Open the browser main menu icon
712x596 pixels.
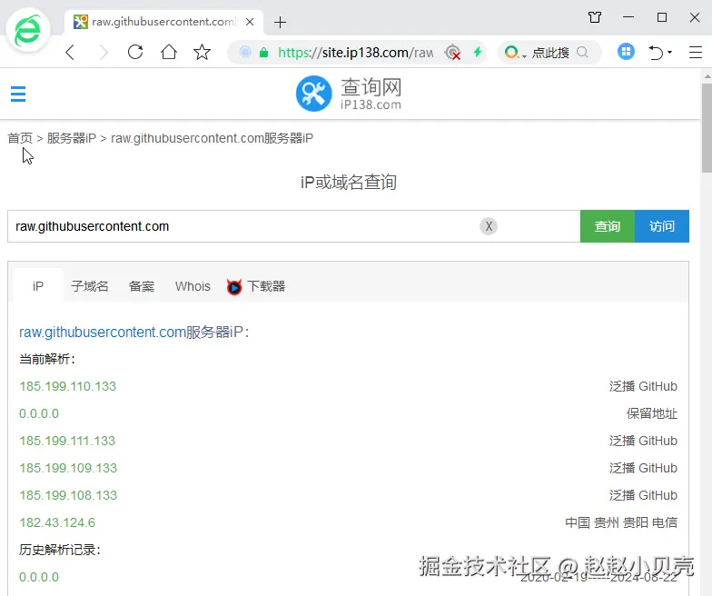pos(696,53)
